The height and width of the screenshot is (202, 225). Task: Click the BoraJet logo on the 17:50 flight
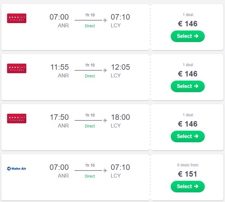(17, 119)
